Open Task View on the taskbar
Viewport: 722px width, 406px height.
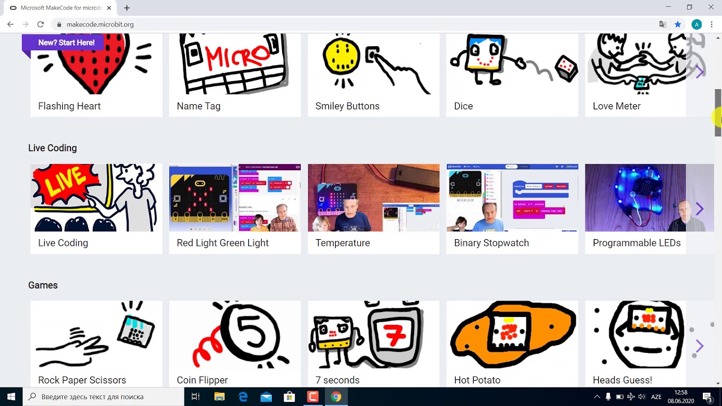(x=196, y=396)
